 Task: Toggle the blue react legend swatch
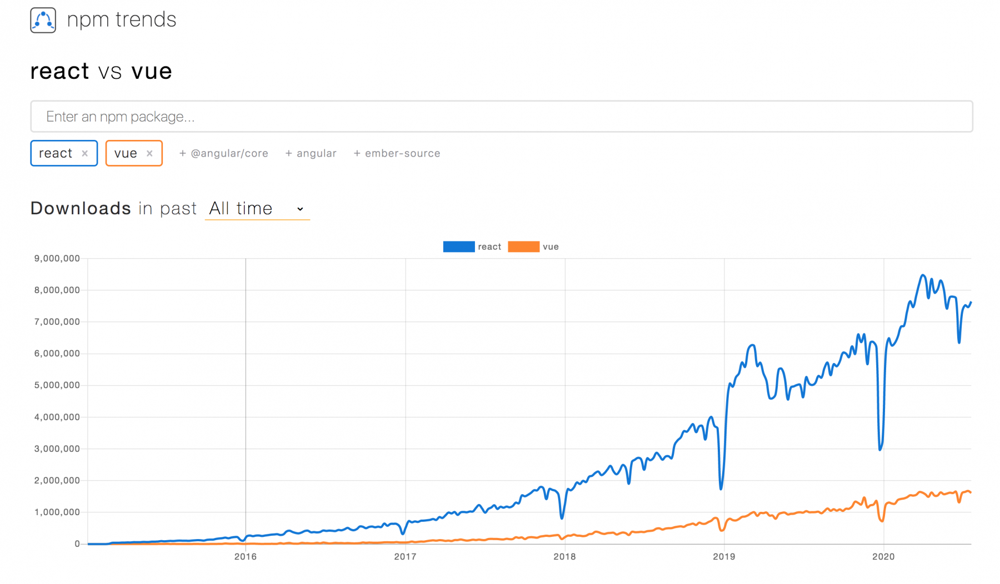pyautogui.click(x=458, y=247)
